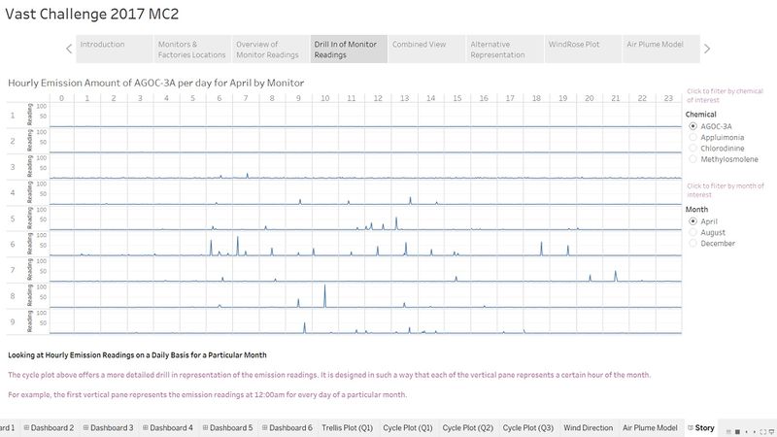Select the Story sheet tab
This screenshot has width=777, height=437.
700,427
